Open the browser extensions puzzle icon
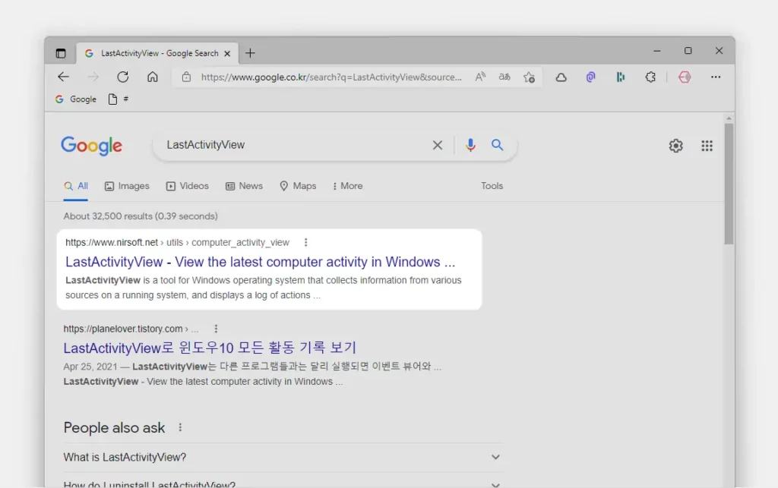This screenshot has width=778, height=488. point(650,77)
